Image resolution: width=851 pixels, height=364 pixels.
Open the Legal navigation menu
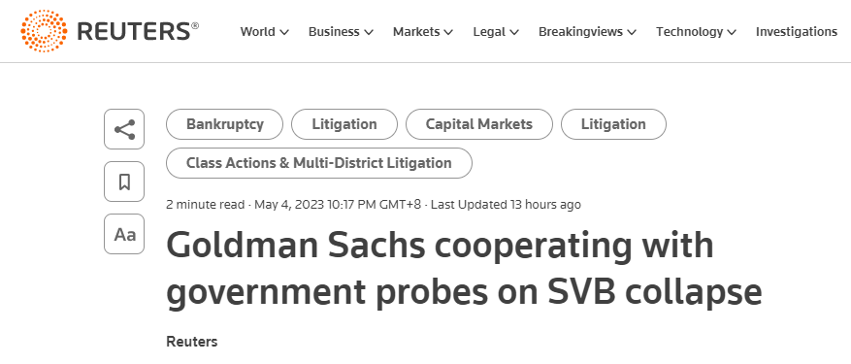pyautogui.click(x=496, y=32)
